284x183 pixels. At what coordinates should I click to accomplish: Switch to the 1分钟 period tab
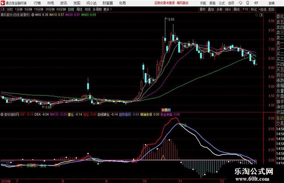[x=19, y=9]
